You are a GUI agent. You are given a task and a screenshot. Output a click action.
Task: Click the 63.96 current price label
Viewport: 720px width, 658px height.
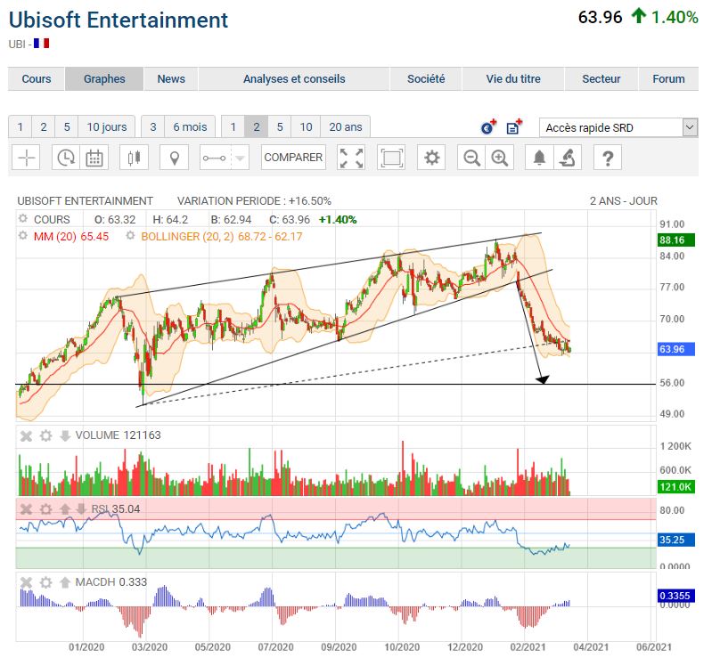point(676,349)
